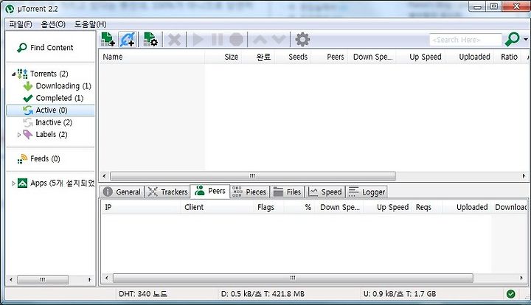Expand the Labels tree node
Screen dimensions: 531x305
(19, 135)
